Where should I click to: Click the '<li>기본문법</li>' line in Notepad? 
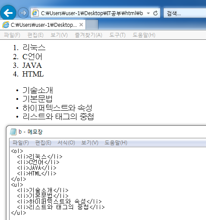[x=43, y=196]
